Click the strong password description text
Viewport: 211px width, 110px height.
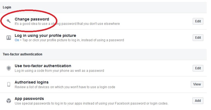[67, 24]
